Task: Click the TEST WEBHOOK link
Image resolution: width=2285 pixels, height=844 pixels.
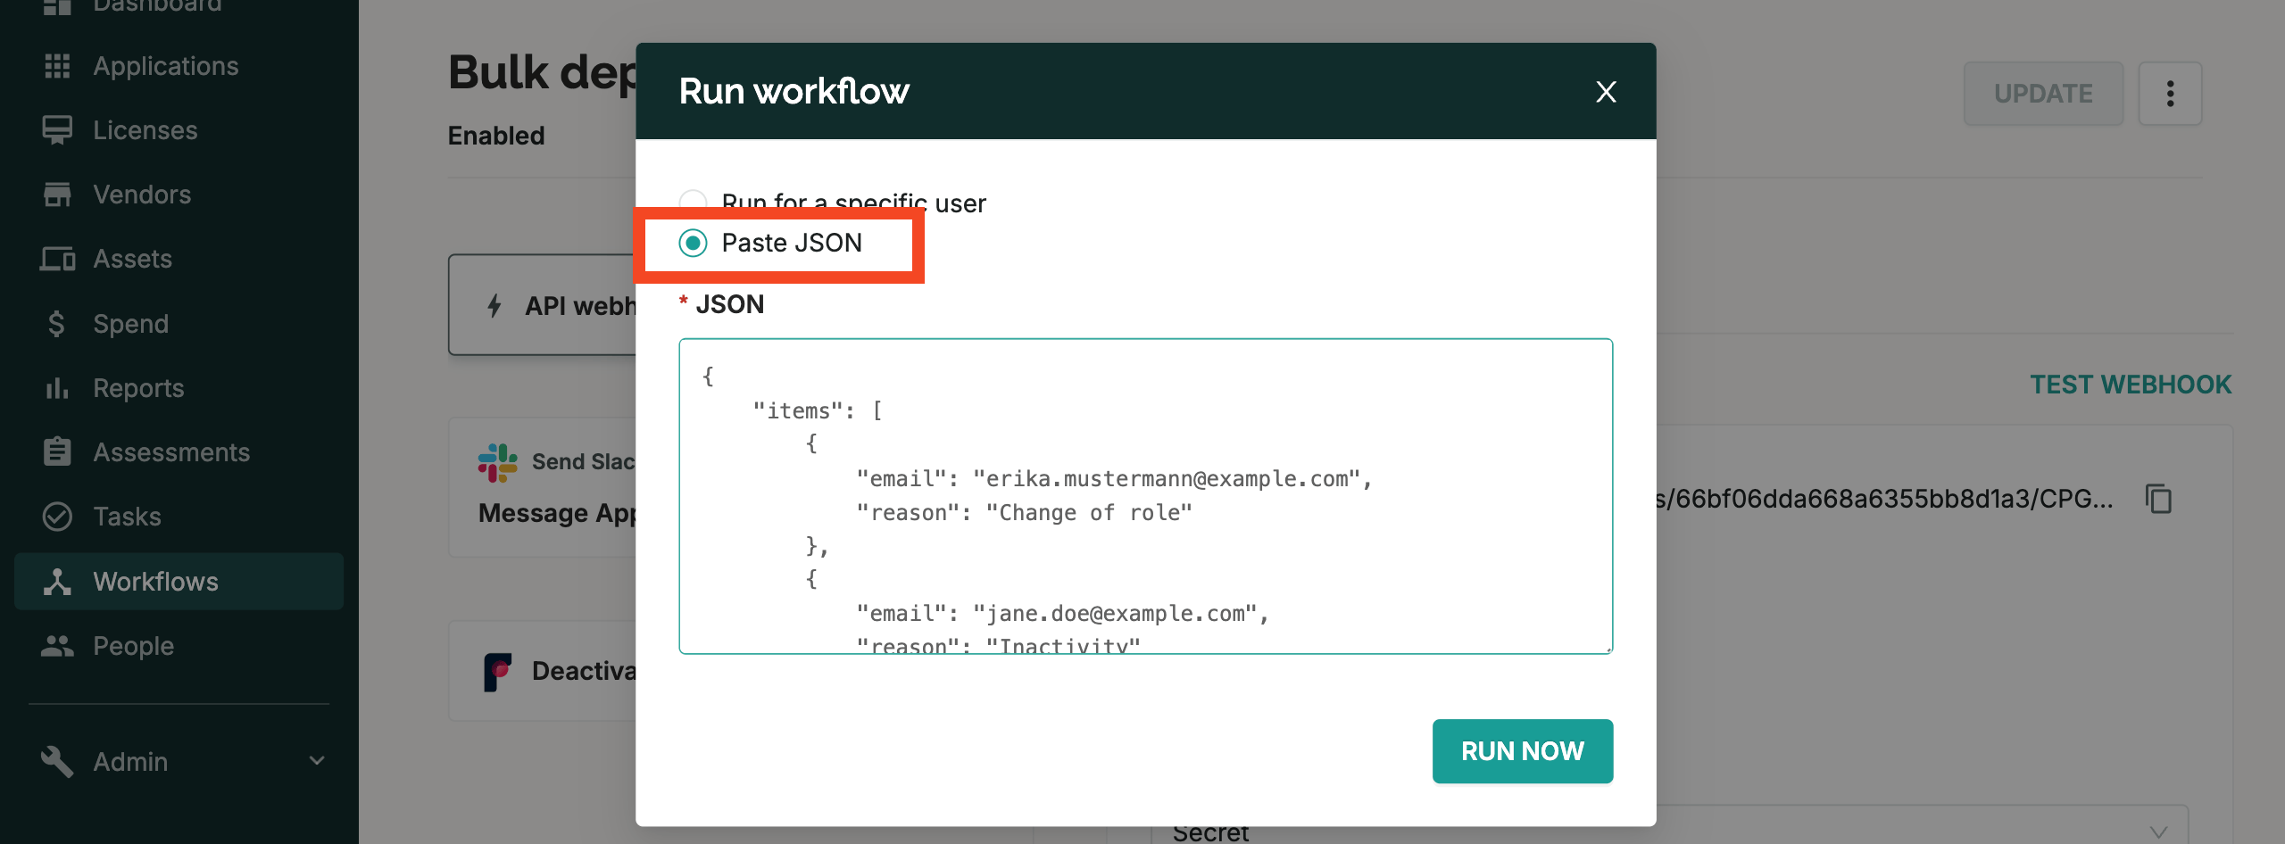Action: pos(2131,385)
